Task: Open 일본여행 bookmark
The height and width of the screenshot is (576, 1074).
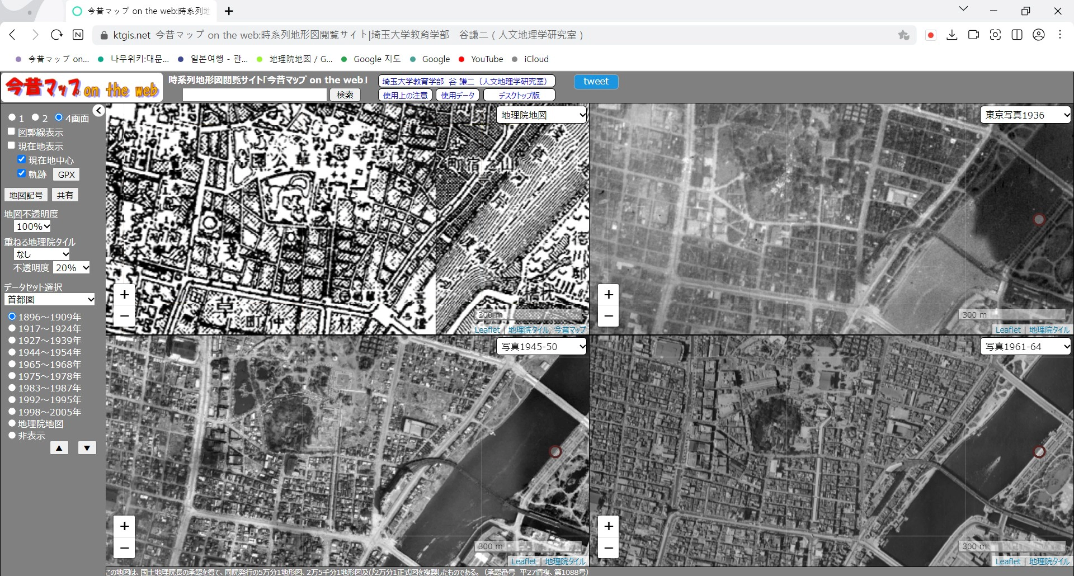Action: 213,59
